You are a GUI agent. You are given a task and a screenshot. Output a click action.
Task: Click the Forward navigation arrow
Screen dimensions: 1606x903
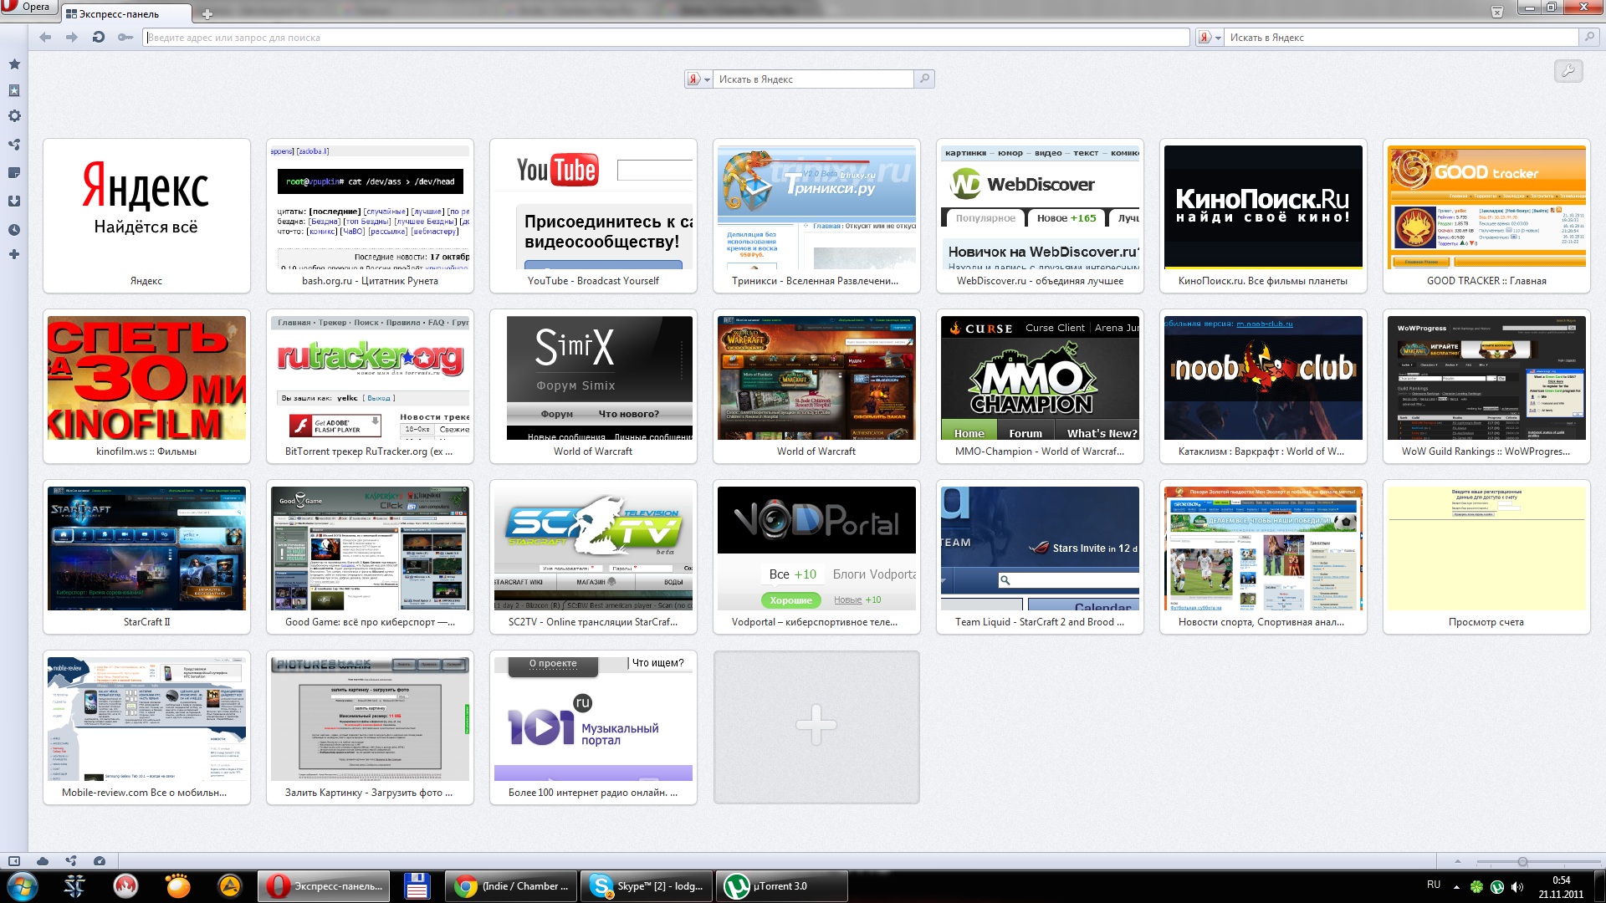pos(72,37)
